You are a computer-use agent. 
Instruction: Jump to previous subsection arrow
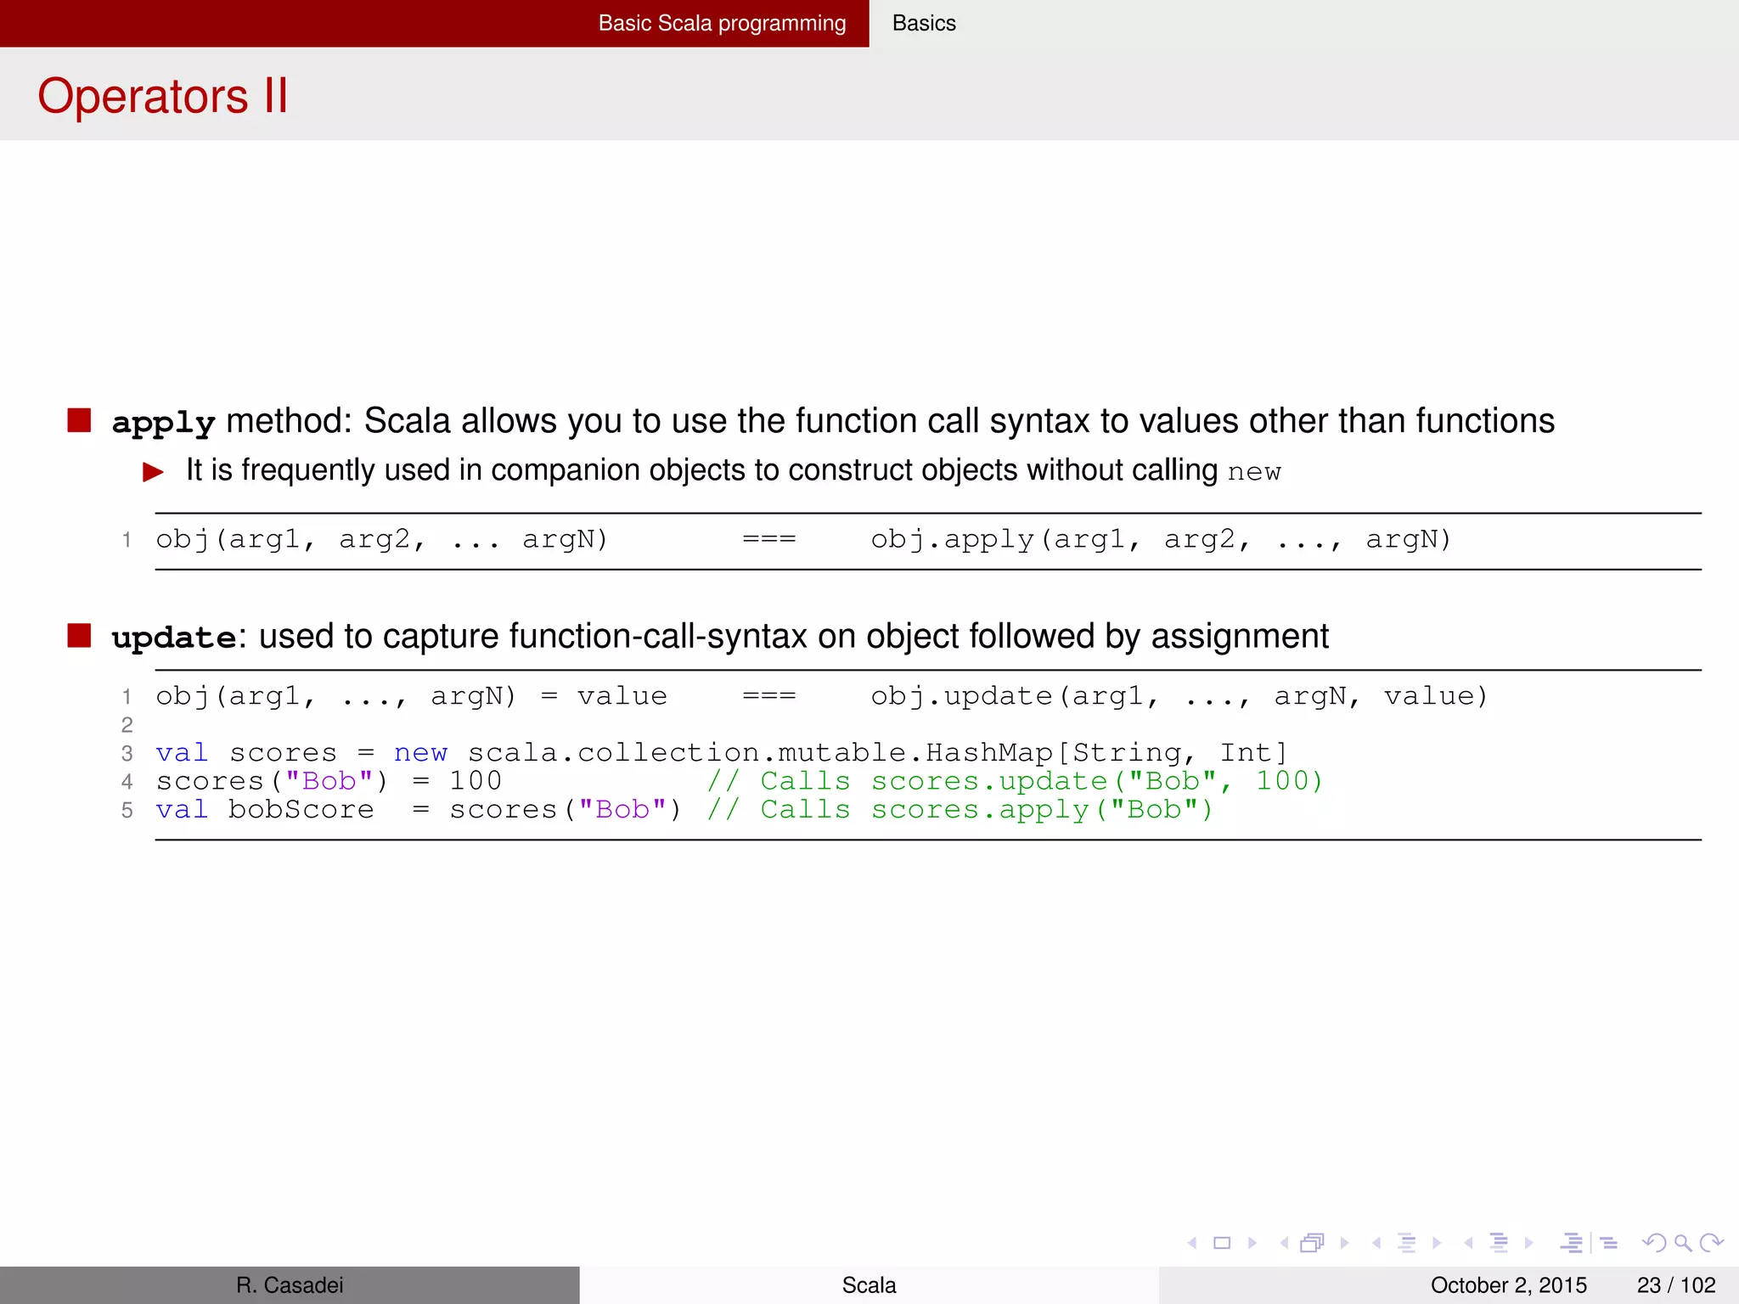(x=1376, y=1243)
